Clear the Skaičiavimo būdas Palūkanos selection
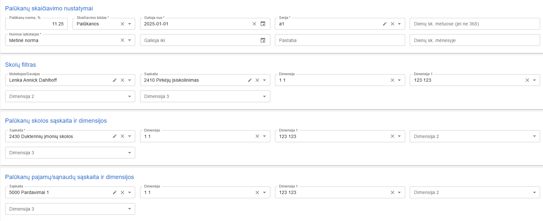This screenshot has width=543, height=221. [x=122, y=24]
